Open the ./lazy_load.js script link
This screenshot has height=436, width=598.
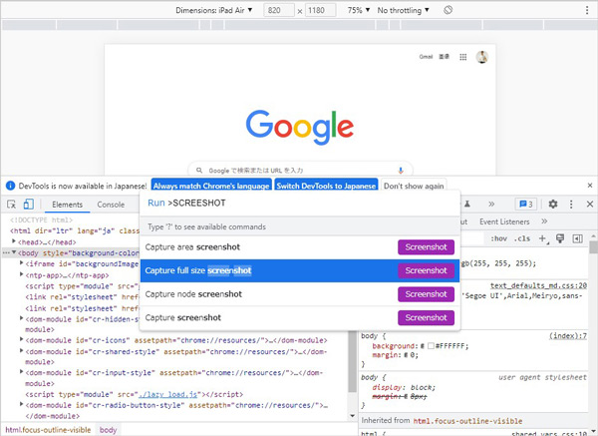pos(167,394)
